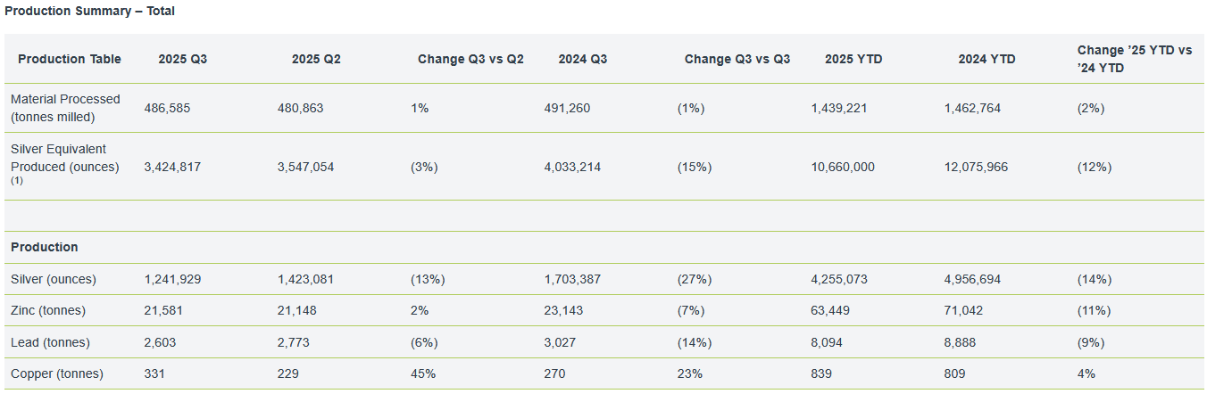This screenshot has width=1232, height=402.
Task: Select the Silver Equivalent Produced row label
Action: 65,159
